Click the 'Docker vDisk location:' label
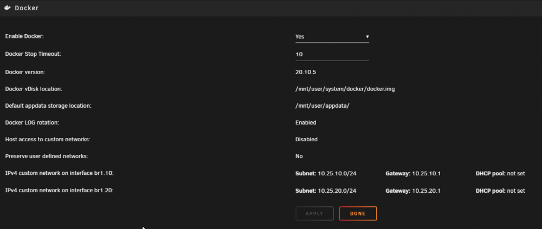Screen dimensions: 542x229 (x=34, y=89)
